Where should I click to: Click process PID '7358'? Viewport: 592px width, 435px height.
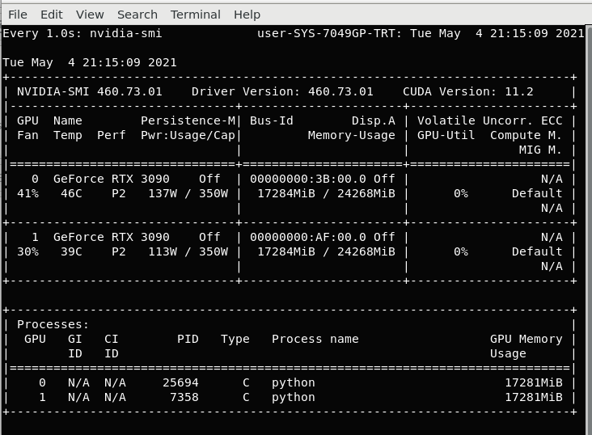tap(184, 397)
